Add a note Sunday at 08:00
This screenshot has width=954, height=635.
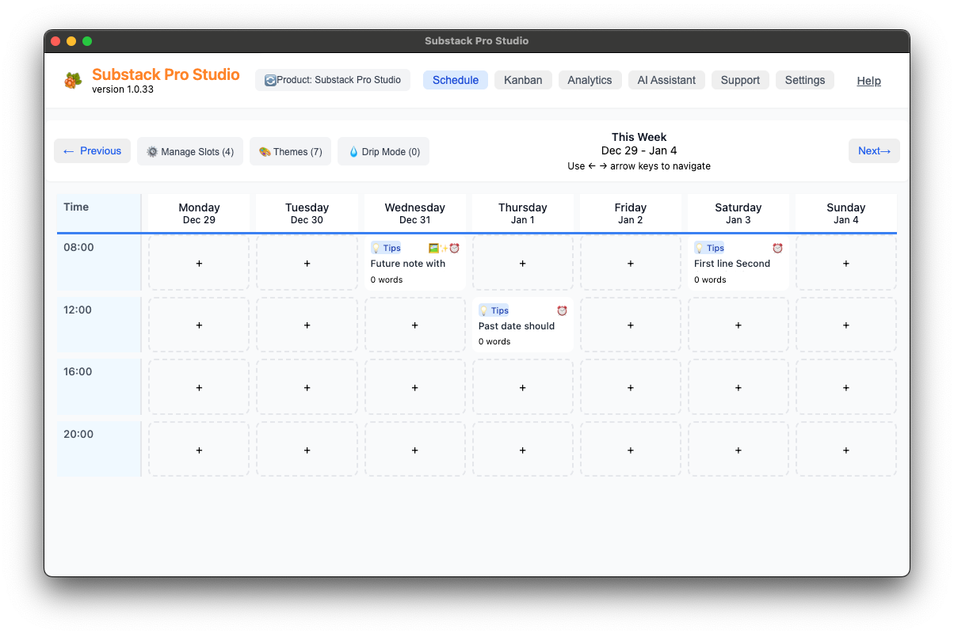[845, 263]
